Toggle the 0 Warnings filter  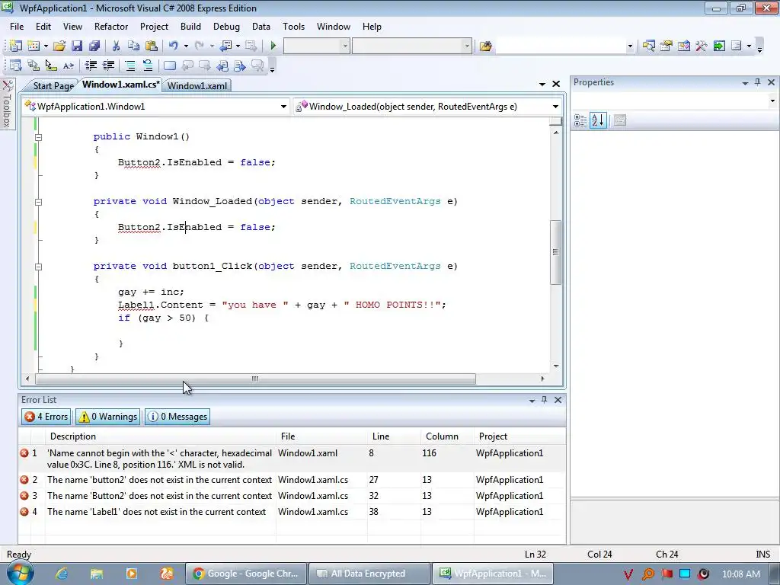[x=107, y=417]
